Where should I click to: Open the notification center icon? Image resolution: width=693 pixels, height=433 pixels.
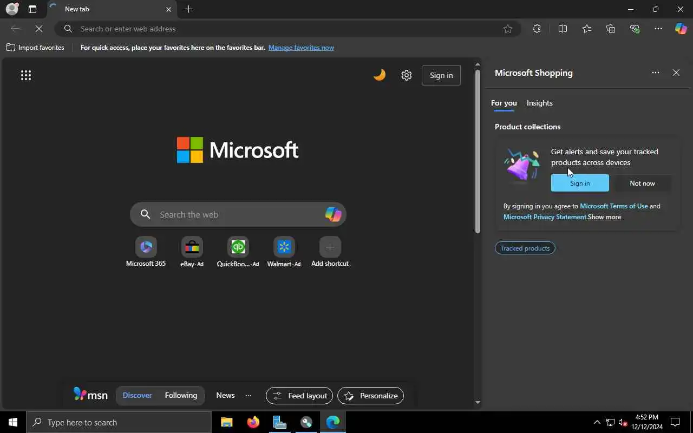[675, 422]
